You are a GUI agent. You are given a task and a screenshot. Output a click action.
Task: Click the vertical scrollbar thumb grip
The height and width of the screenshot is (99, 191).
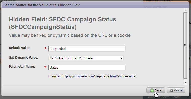tap(185, 45)
